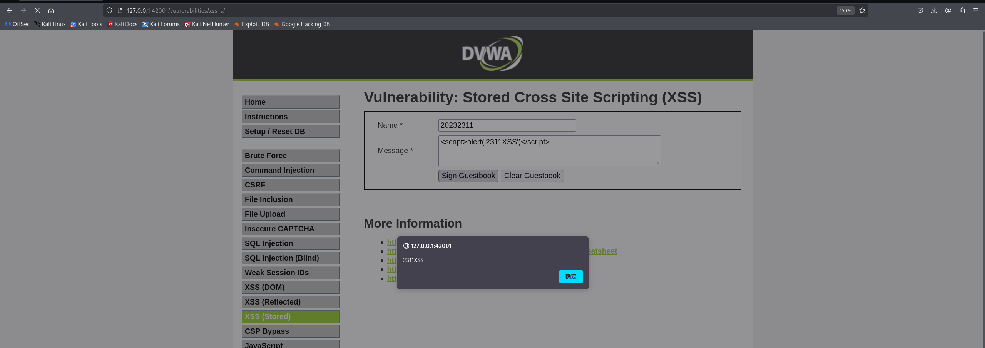Viewport: 985px width, 348px height.
Task: Open the SQL Injection (Blind) page
Action: click(291, 258)
